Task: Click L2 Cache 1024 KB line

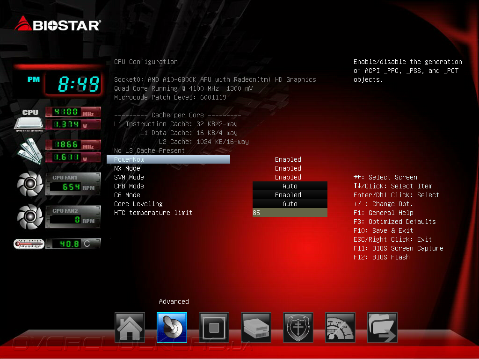Action: [x=204, y=142]
